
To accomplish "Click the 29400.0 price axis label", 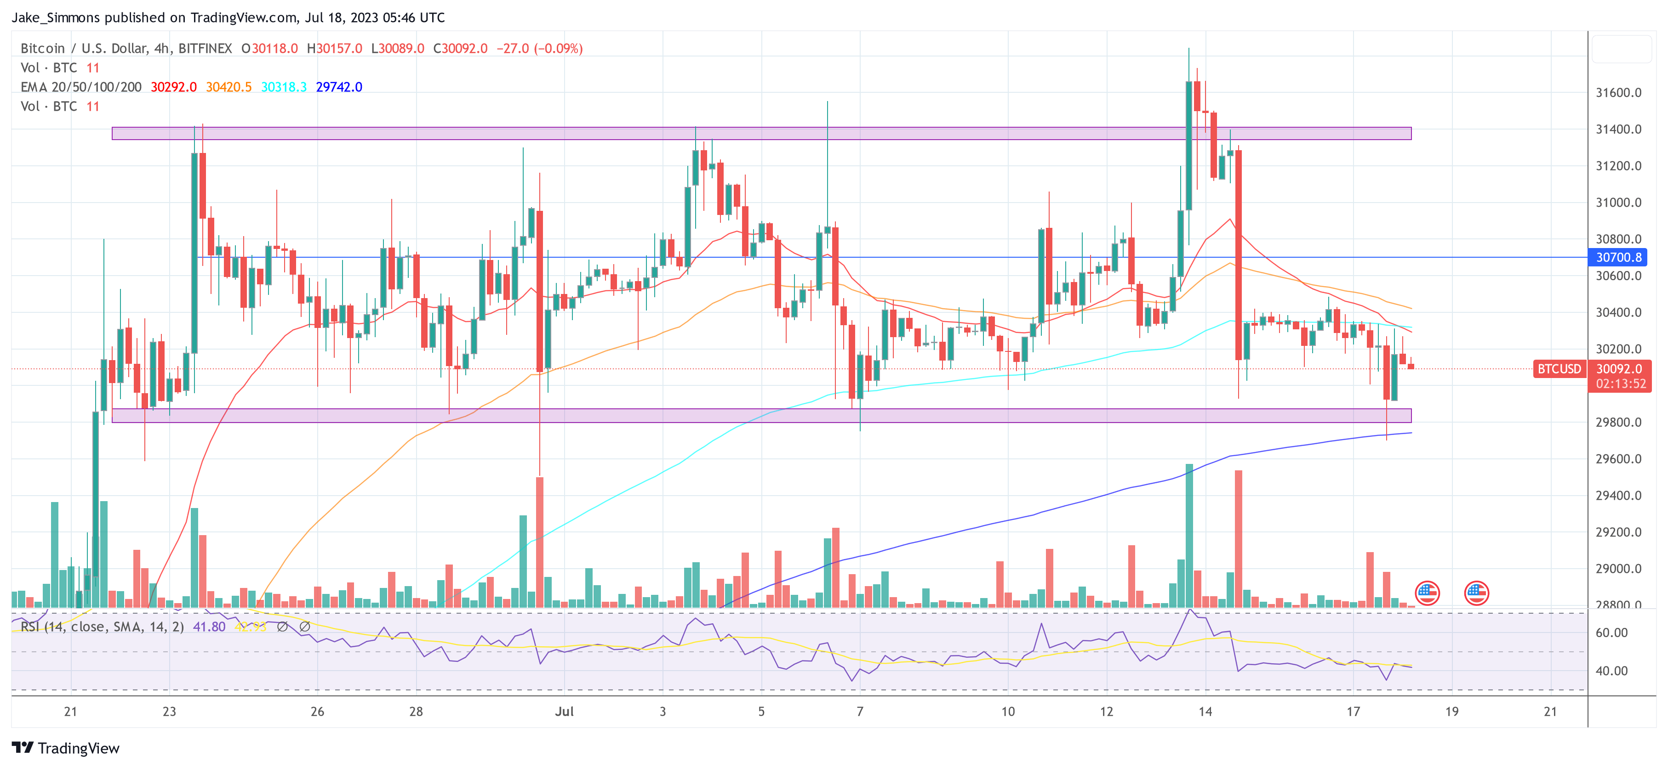I will pos(1618,496).
